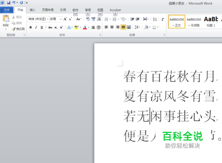Image resolution: width=222 pixels, height=163 pixels.
Task: Click the Redo icon in title bar
Action: 21,3
